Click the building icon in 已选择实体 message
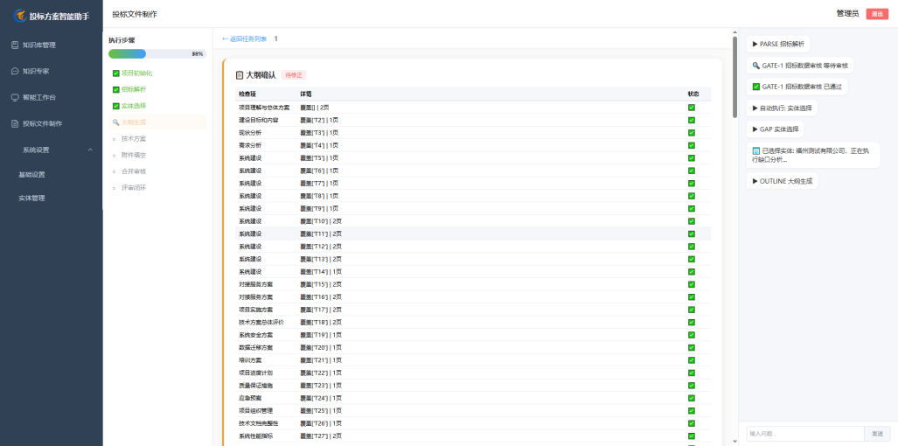 coord(756,151)
